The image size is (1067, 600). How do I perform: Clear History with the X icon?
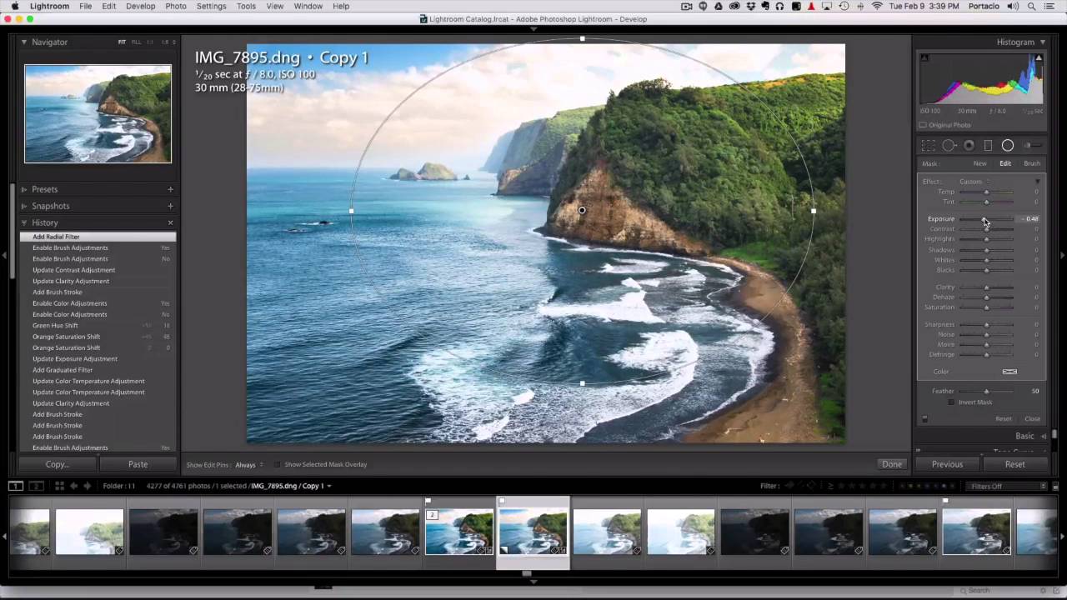coord(170,222)
